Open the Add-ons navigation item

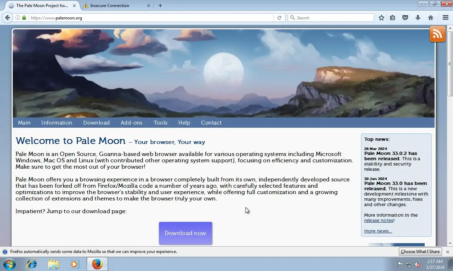click(x=131, y=123)
